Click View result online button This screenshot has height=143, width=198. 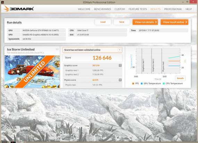click(x=174, y=22)
